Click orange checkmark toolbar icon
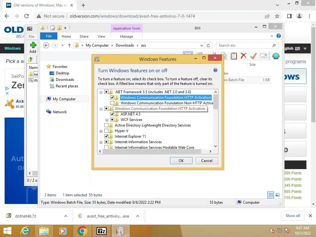 tap(253, 56)
